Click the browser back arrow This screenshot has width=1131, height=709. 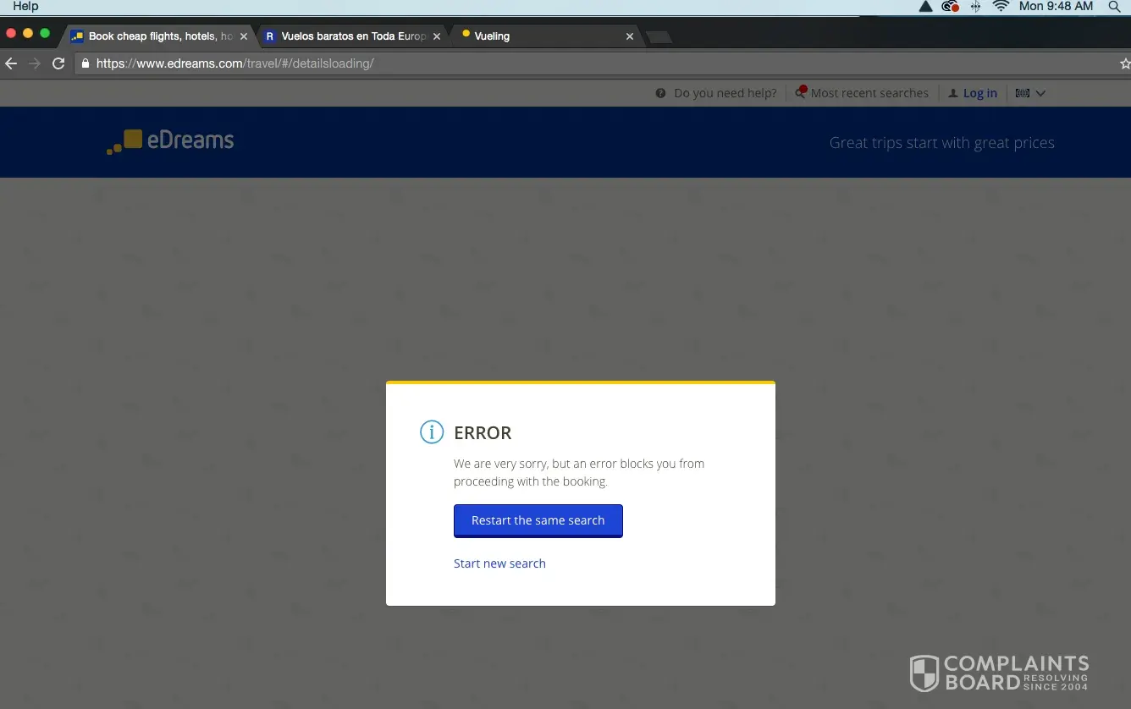11,63
